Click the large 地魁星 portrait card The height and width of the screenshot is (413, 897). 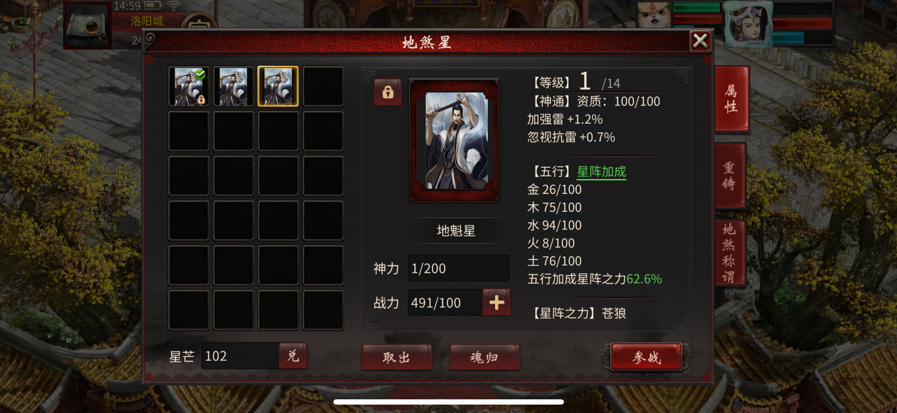pyautogui.click(x=454, y=140)
